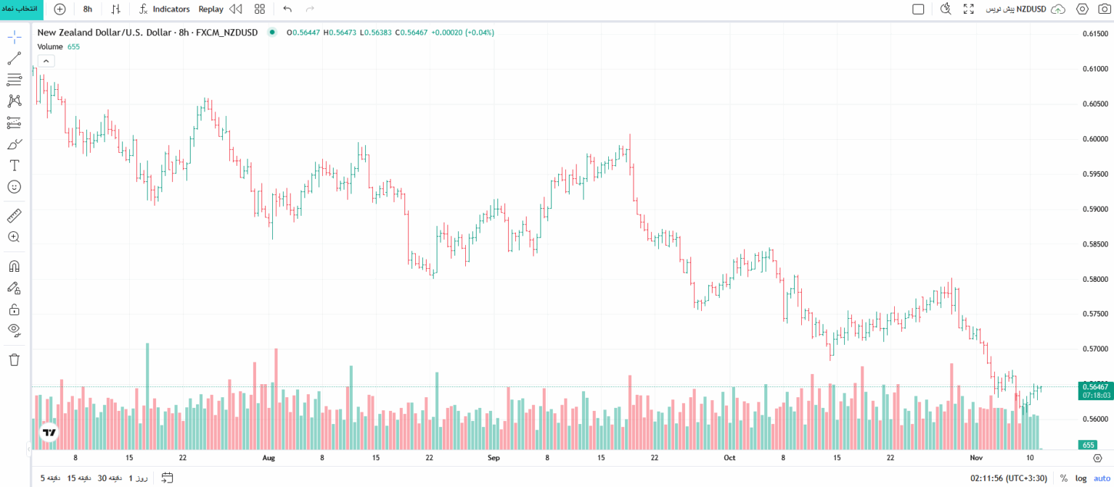Take a chart snapshot with camera icon
Image resolution: width=1114 pixels, height=487 pixels.
coord(1104,9)
